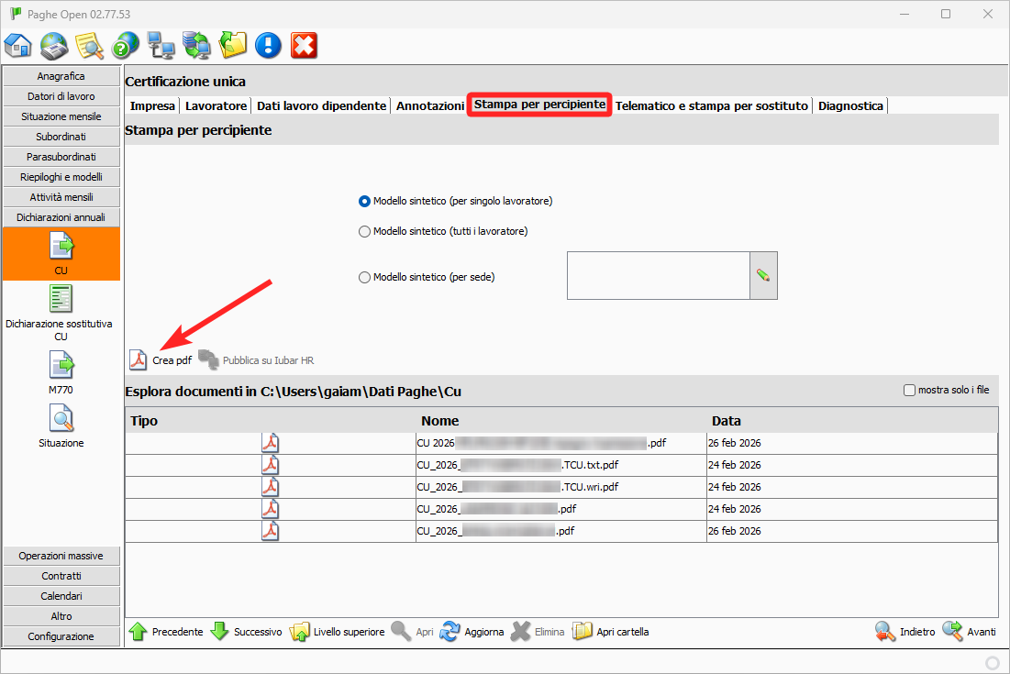The image size is (1010, 674).
Task: Click Aggiorna to refresh the document list
Action: [472, 632]
